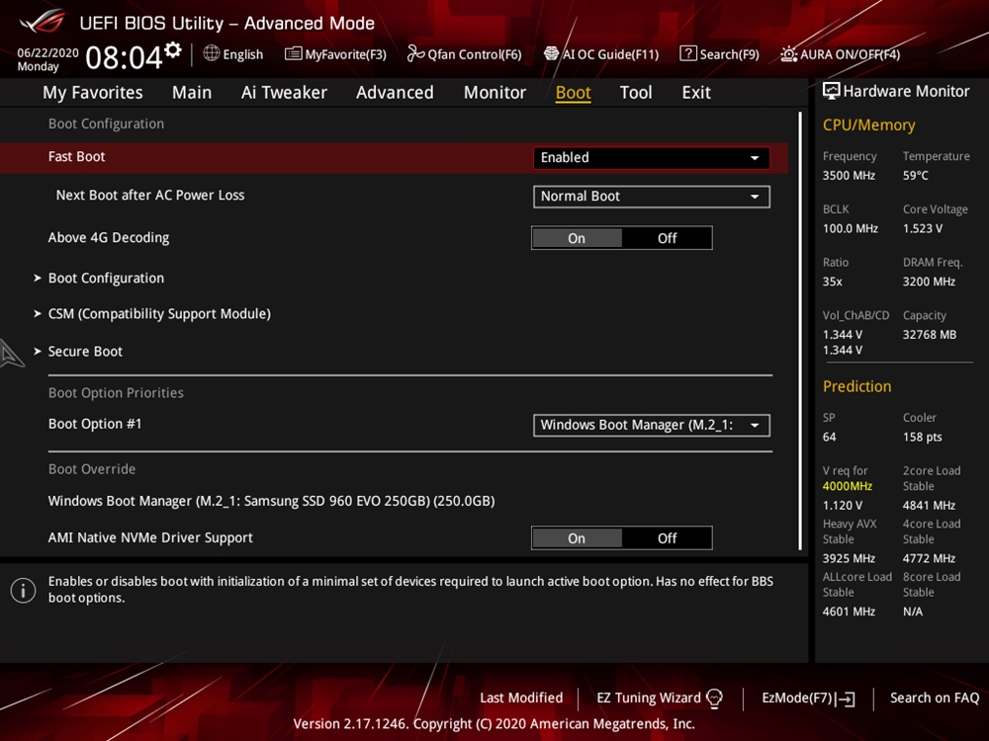Select the Boot tab
The height and width of the screenshot is (741, 989).
[x=573, y=93]
